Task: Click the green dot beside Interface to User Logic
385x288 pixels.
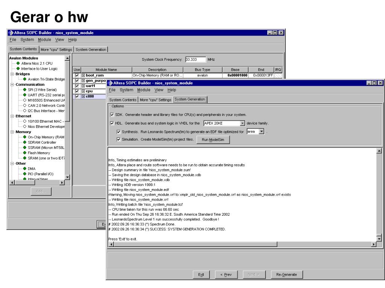Action: (x=18, y=69)
